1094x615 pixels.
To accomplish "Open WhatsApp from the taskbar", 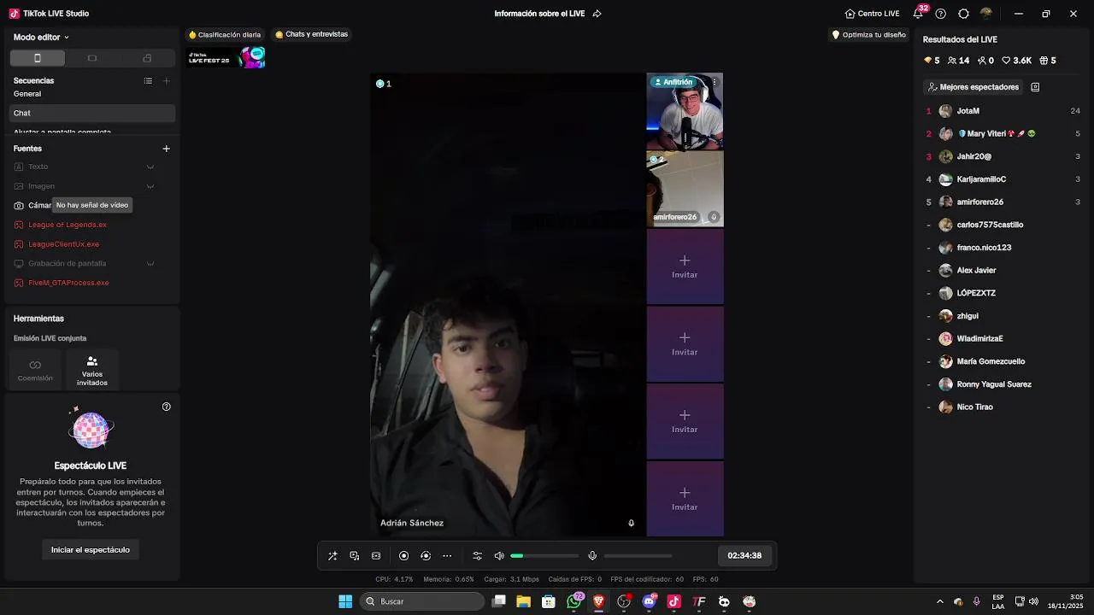I will pyautogui.click(x=574, y=601).
